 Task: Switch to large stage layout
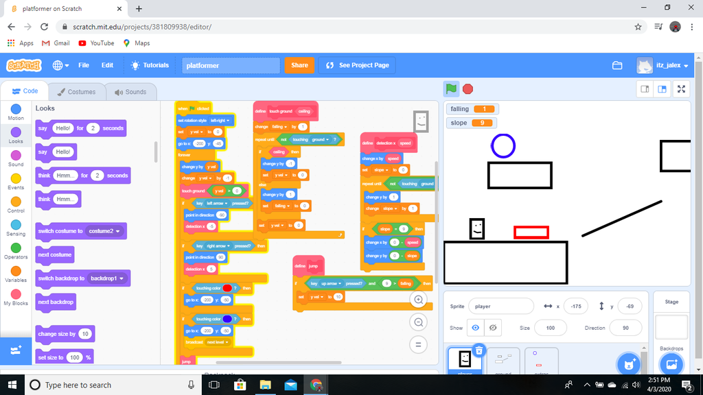click(x=662, y=89)
